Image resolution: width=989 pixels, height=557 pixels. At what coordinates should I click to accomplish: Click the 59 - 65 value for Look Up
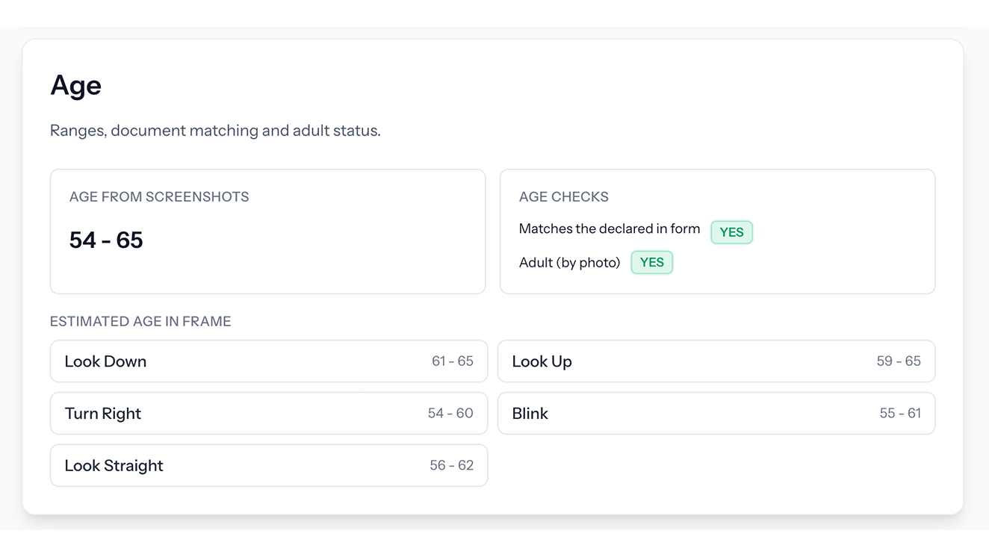pos(898,361)
